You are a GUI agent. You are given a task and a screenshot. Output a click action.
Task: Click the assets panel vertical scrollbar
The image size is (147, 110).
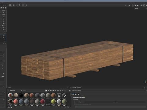click(x=71, y=94)
